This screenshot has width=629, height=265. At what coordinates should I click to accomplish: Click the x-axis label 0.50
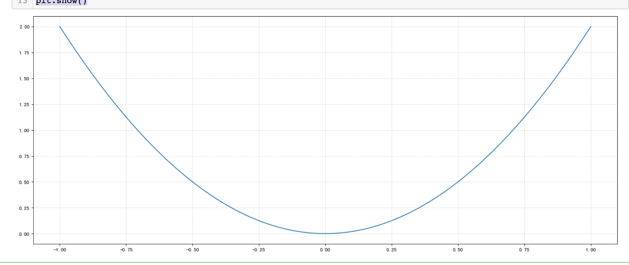458,250
